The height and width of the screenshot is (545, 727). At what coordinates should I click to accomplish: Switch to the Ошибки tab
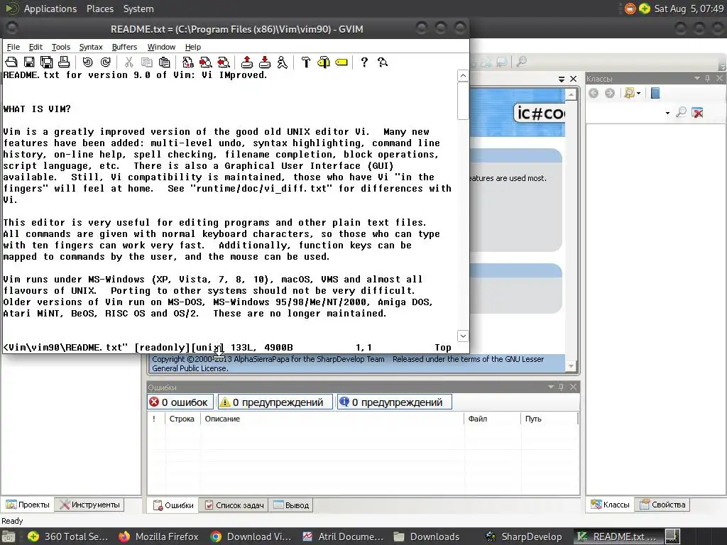[173, 505]
